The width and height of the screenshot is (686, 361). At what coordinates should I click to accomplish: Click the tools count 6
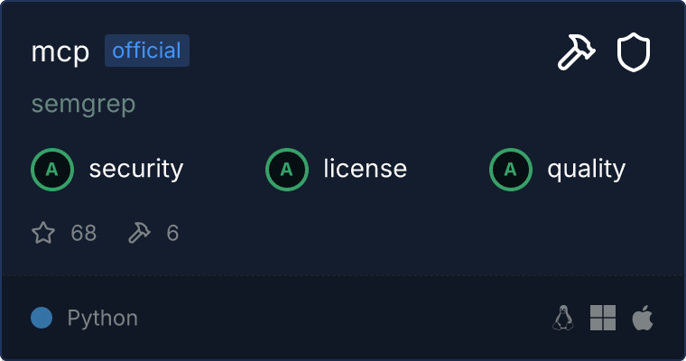coord(172,234)
